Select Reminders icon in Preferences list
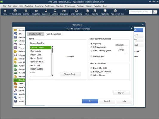 pos(16,76)
